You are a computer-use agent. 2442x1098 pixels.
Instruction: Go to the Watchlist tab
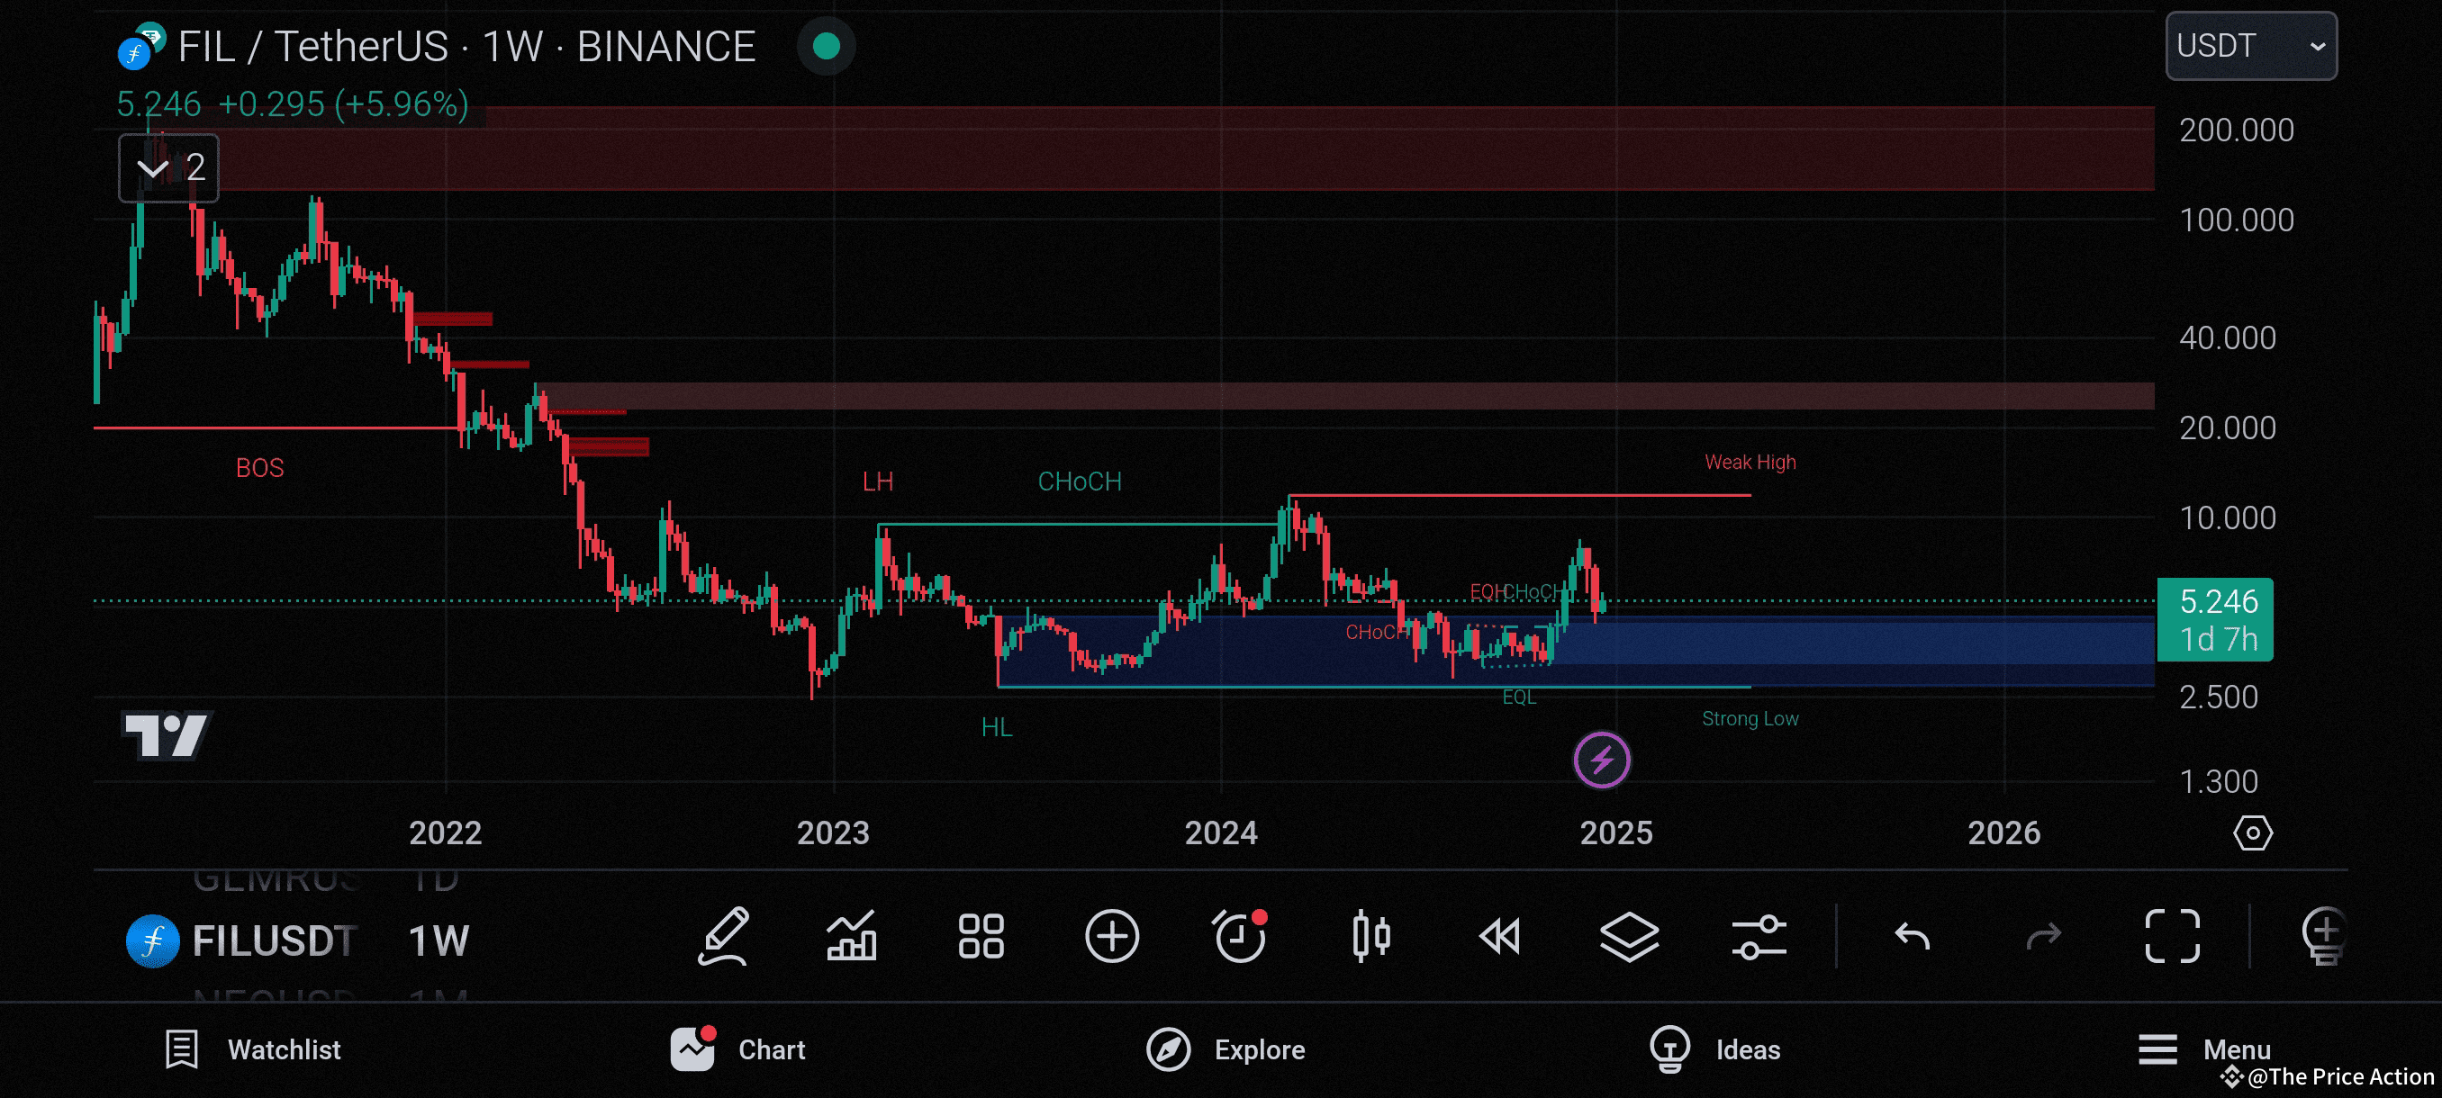pos(252,1049)
